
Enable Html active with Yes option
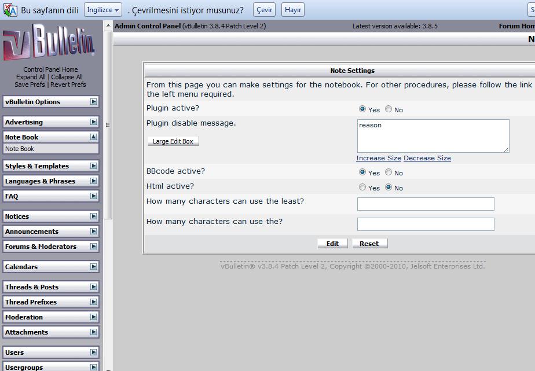click(362, 188)
